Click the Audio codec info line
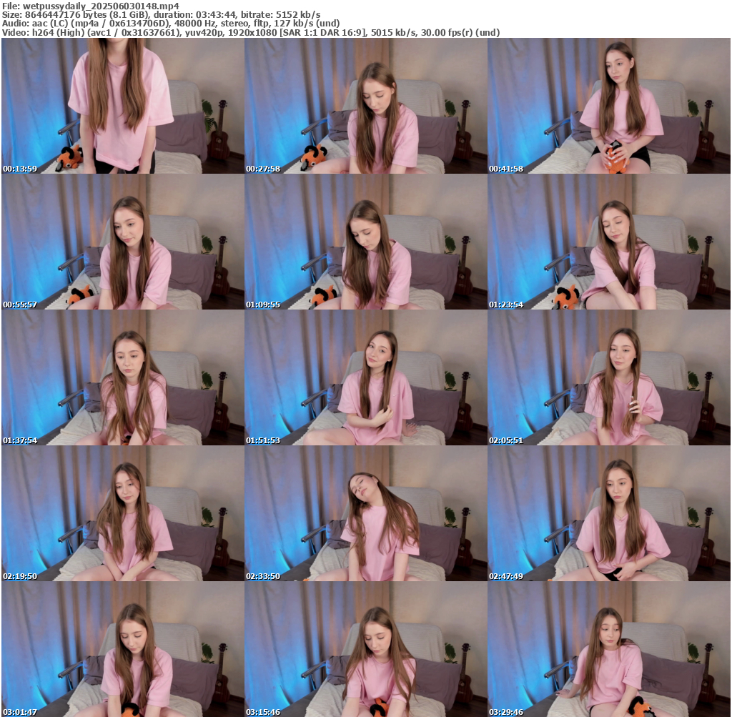This screenshot has height=717, width=732. pyautogui.click(x=171, y=24)
